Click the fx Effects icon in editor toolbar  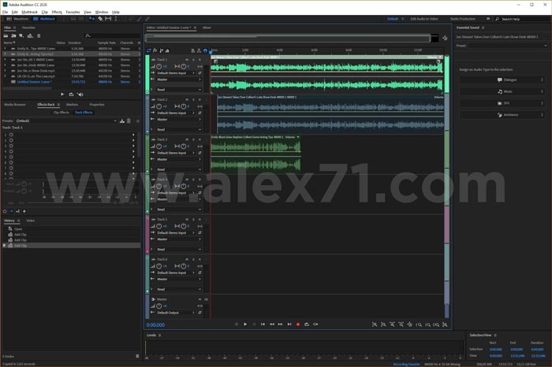155,50
